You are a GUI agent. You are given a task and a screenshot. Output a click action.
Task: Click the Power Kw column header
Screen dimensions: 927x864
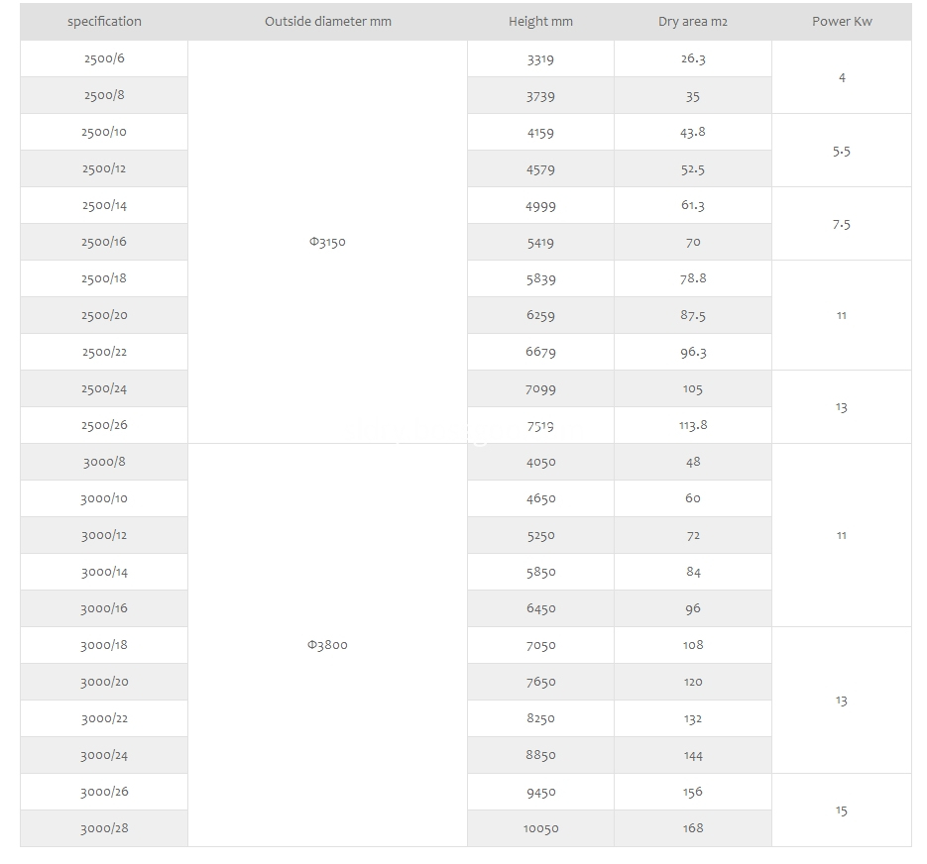click(842, 22)
